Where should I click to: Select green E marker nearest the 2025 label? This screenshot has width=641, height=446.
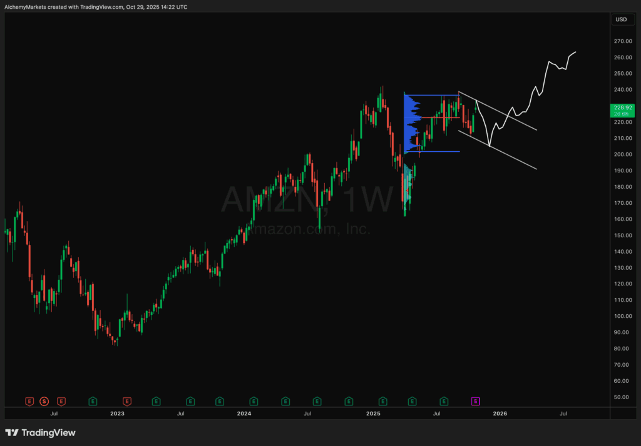(x=381, y=400)
